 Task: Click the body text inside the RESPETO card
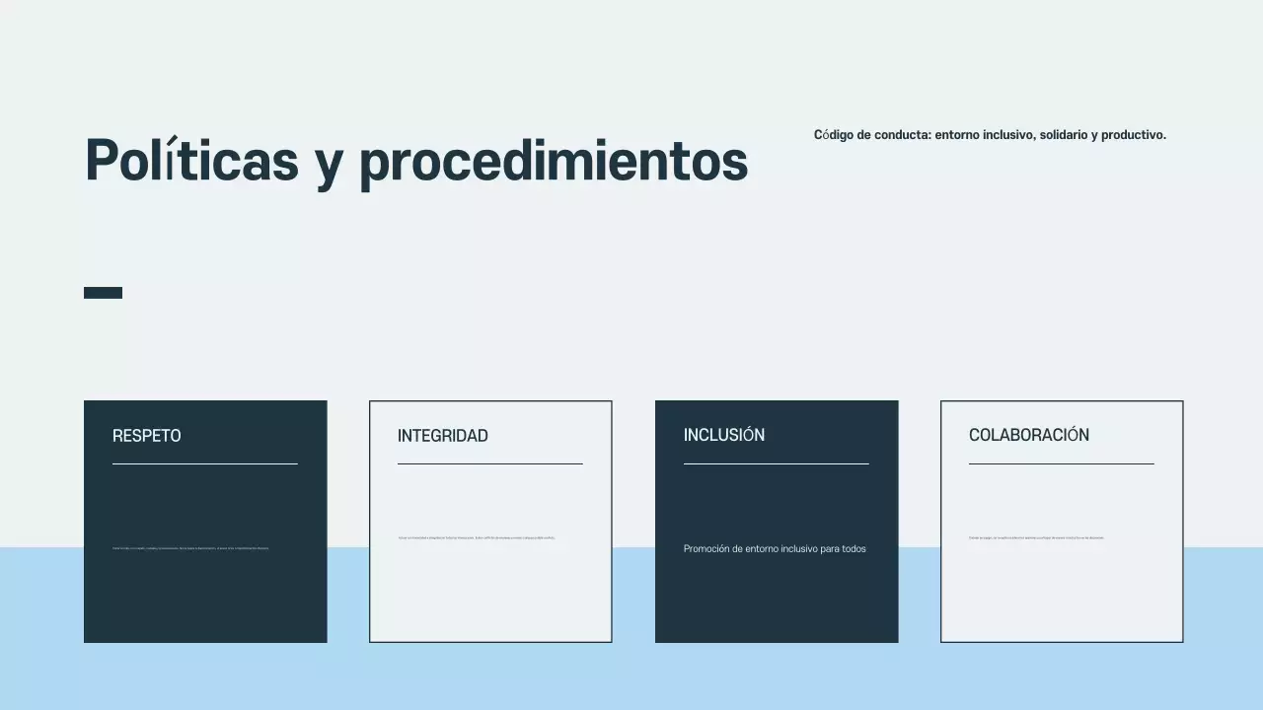pos(191,548)
